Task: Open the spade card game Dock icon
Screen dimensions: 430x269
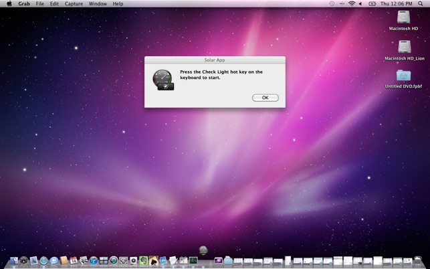Action: pyautogui.click(x=154, y=260)
